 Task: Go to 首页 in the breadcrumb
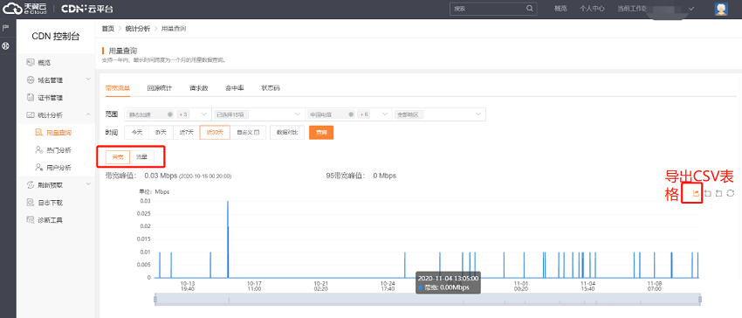108,29
